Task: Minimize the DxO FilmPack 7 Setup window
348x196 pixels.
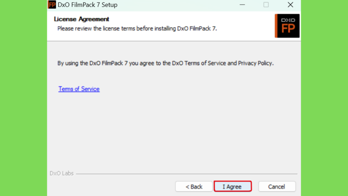Action: tap(242, 5)
